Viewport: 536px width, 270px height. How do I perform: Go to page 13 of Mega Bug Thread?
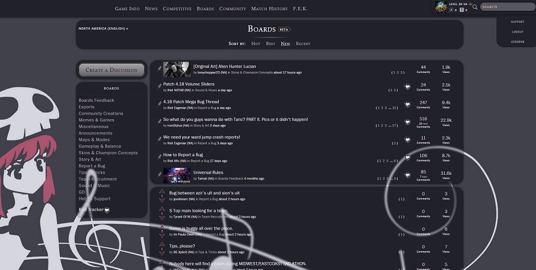tap(394, 108)
